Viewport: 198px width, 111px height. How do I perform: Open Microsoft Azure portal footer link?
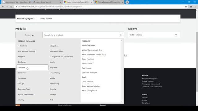click(150, 79)
